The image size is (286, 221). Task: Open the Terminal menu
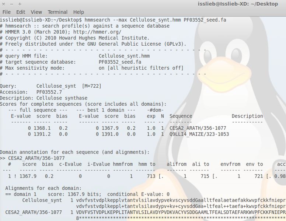click(x=57, y=12)
